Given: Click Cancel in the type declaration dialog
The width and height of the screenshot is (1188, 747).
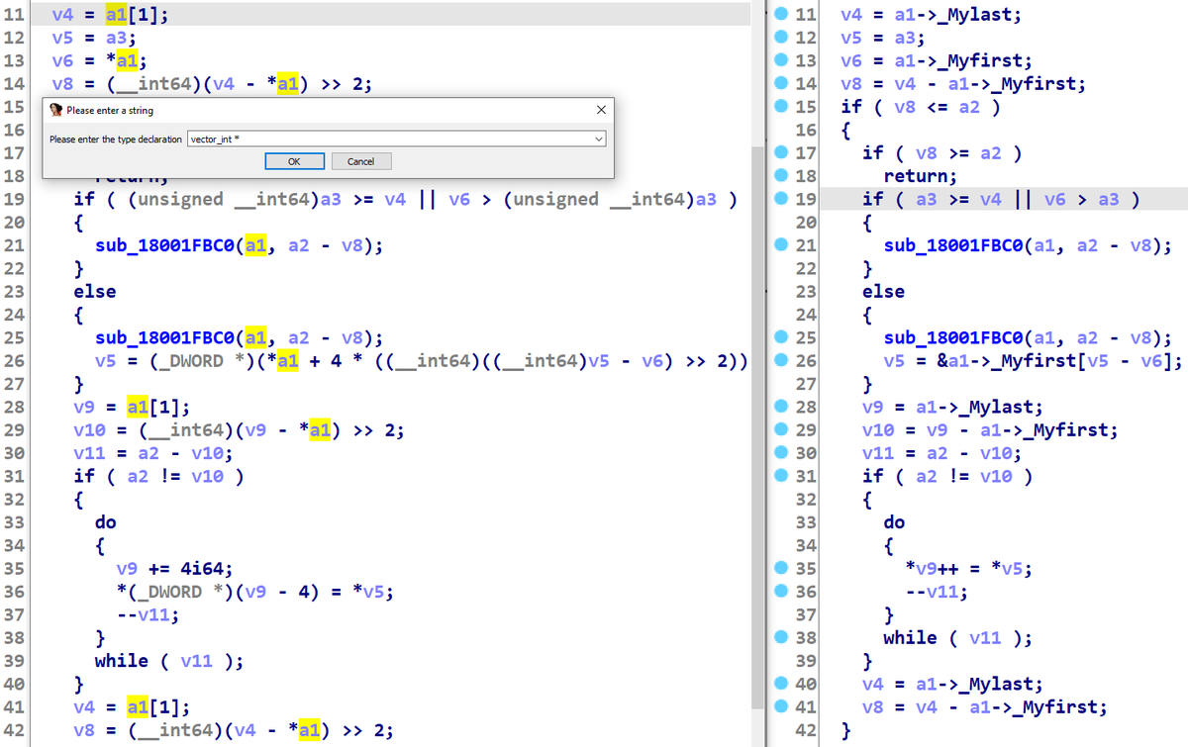Looking at the screenshot, I should pyautogui.click(x=360, y=161).
